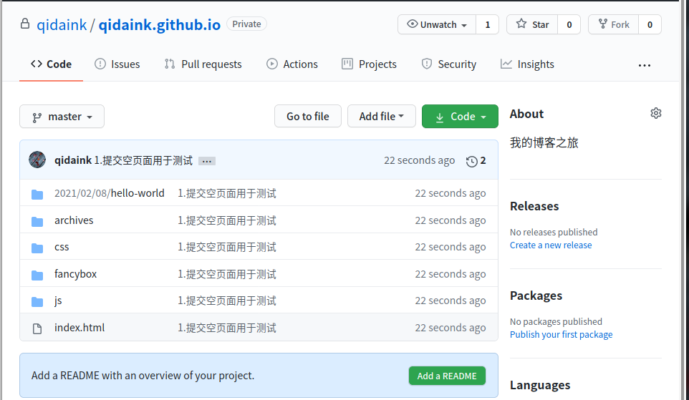The image size is (689, 400).
Task: Open commit history clock icon
Action: [471, 161]
